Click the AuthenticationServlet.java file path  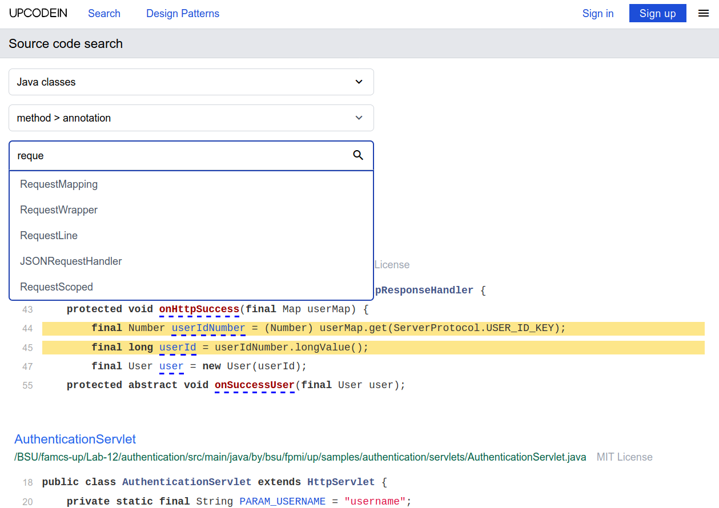[x=300, y=457]
